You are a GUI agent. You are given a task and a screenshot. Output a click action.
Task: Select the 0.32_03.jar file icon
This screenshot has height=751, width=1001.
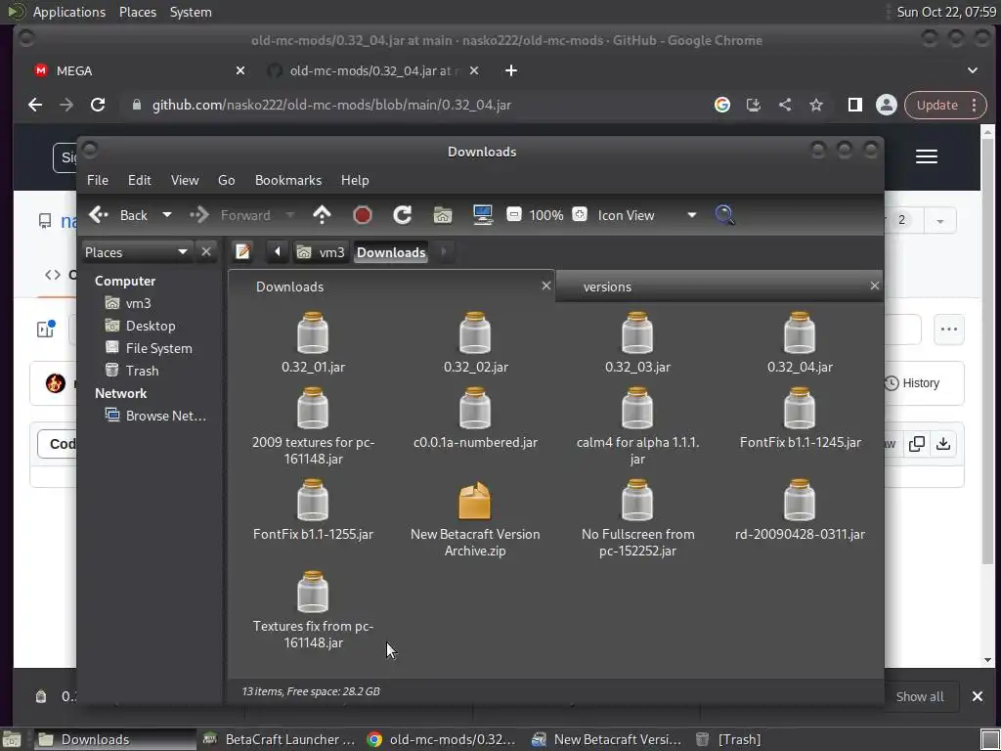pyautogui.click(x=637, y=333)
